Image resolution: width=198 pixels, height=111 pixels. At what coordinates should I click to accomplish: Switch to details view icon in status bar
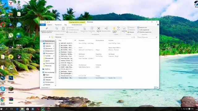click(x=155, y=88)
